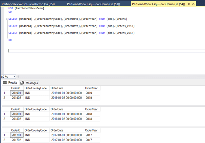Click [dbo].[Orders_2017] in the query
This screenshot has height=143, width=205.
tap(121, 33)
